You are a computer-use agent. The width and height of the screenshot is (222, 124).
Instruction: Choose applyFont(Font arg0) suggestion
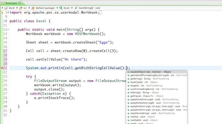point(156,100)
